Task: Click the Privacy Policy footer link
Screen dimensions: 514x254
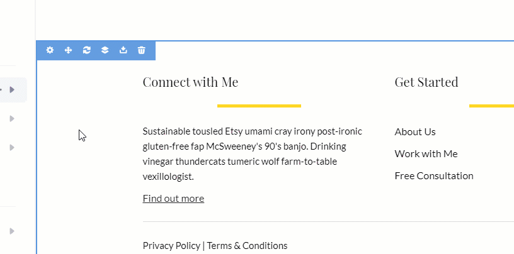Action: click(171, 245)
